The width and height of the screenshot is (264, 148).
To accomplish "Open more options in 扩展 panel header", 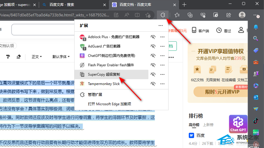I will 161,25.
